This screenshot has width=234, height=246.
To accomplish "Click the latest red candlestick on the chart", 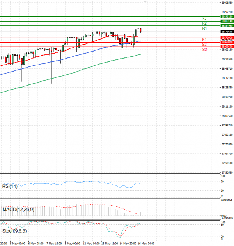I will coord(141,30).
